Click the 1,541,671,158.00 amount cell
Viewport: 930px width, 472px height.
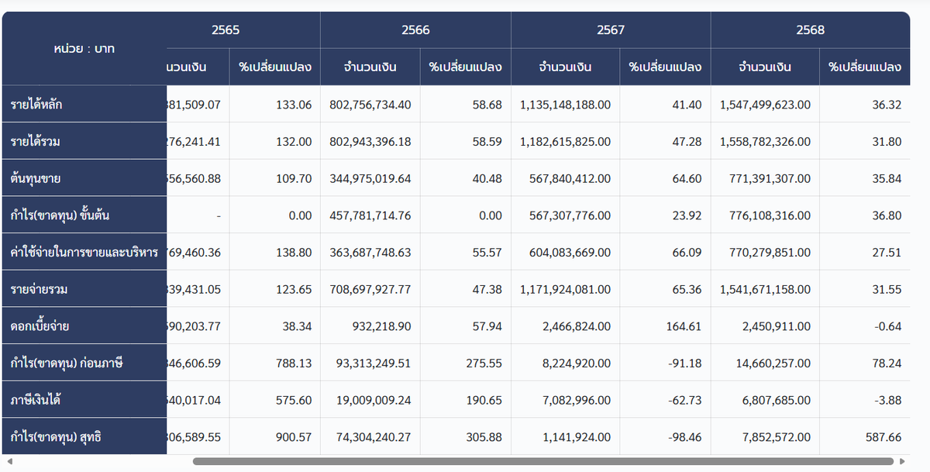(x=766, y=289)
